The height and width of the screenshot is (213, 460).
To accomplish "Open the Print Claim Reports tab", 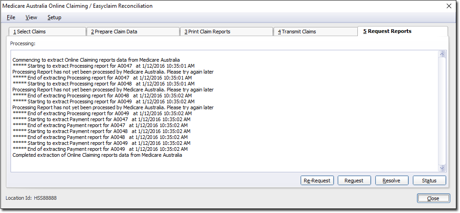I will pos(226,32).
